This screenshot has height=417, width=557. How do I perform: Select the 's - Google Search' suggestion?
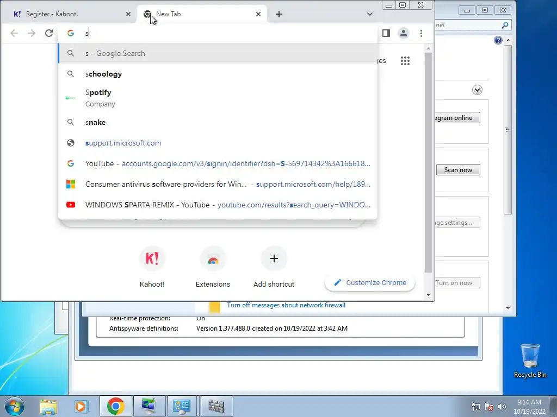point(218,54)
